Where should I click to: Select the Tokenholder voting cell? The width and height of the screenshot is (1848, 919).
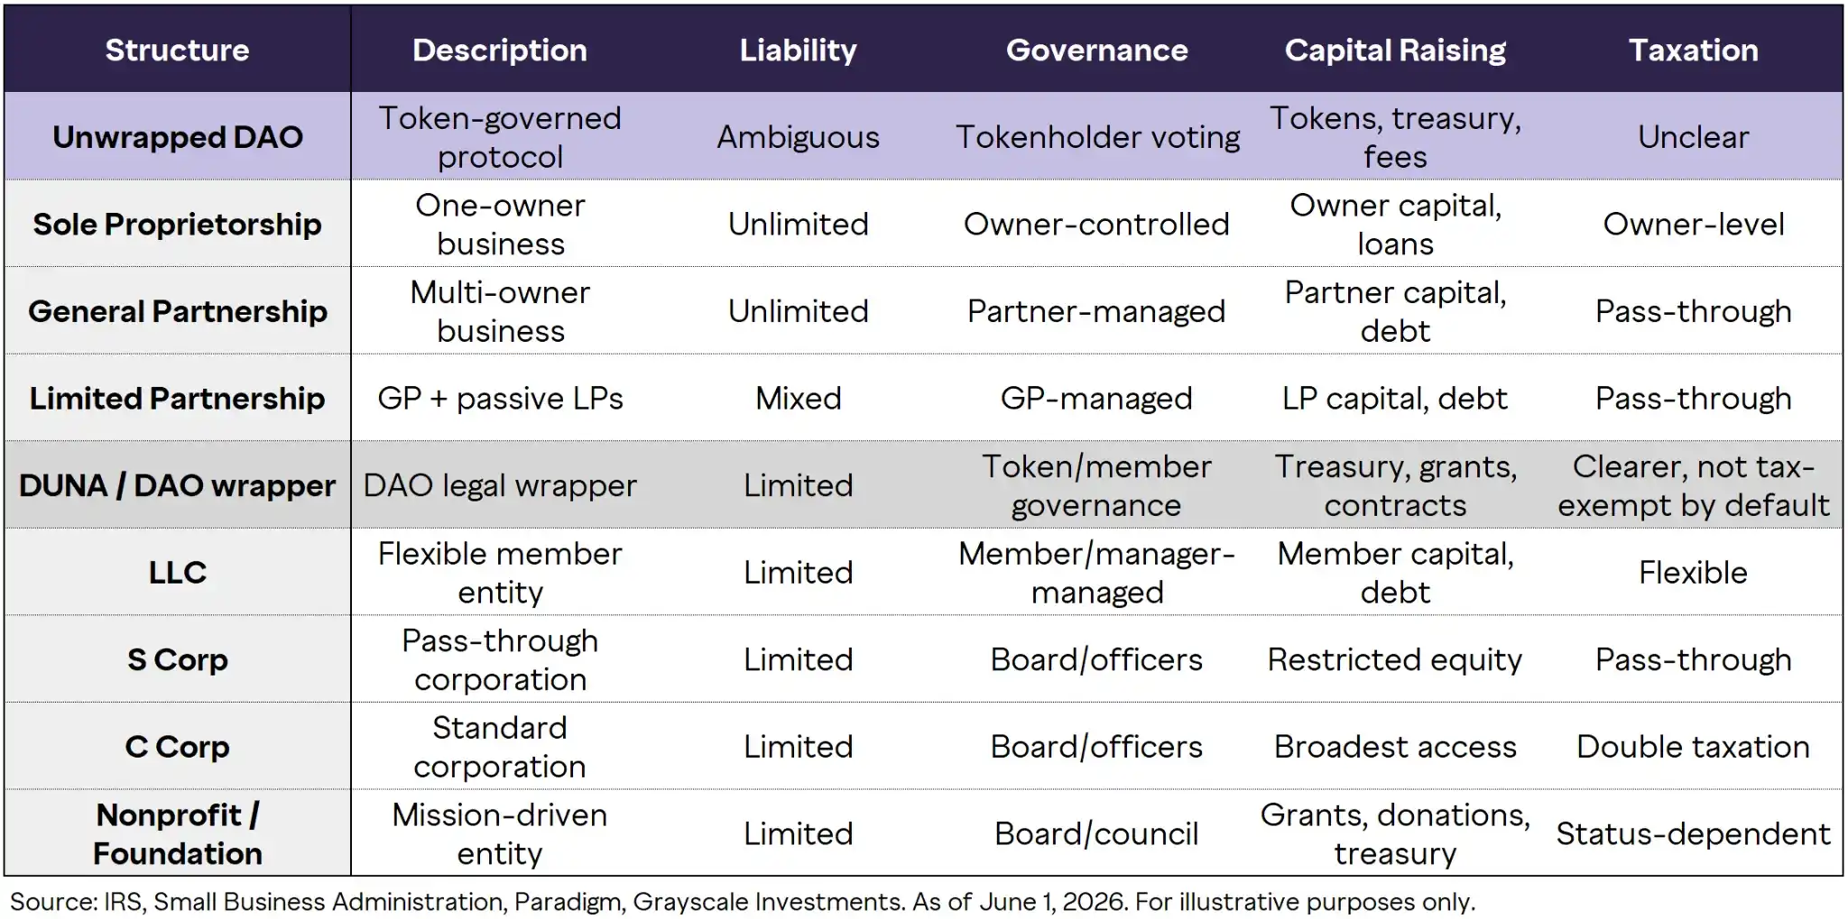(1097, 137)
